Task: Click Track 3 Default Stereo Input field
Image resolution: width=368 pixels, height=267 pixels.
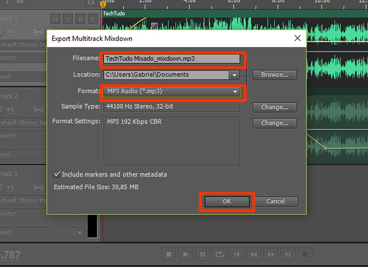Action: pyautogui.click(x=24, y=200)
